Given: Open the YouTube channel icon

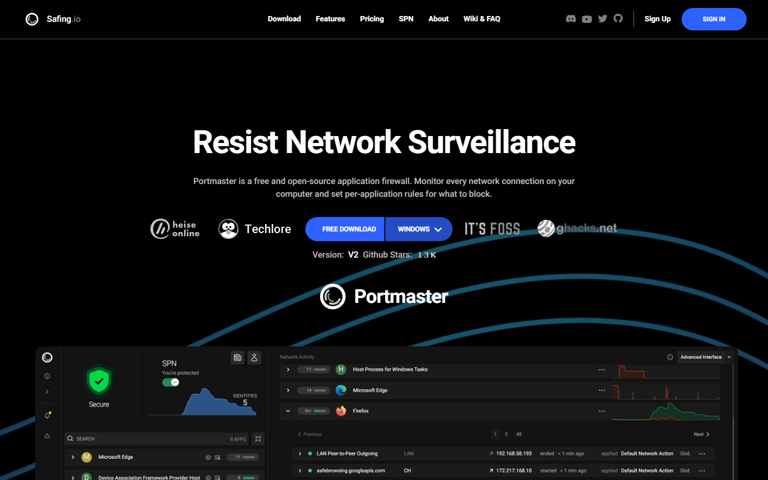Looking at the screenshot, I should 587,19.
